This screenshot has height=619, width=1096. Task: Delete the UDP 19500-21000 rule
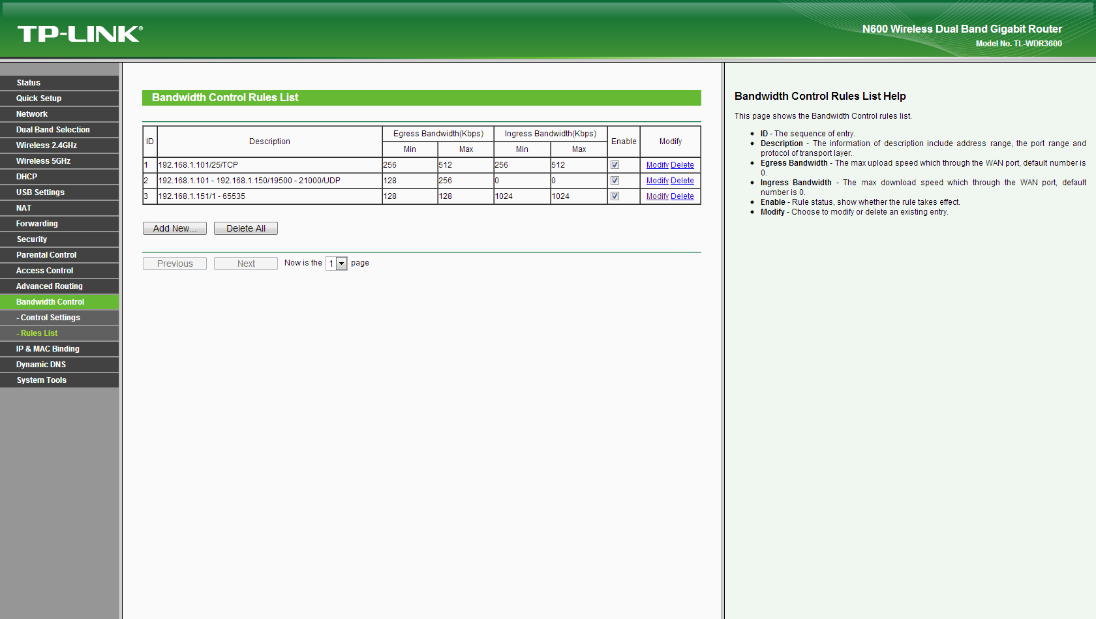click(682, 181)
